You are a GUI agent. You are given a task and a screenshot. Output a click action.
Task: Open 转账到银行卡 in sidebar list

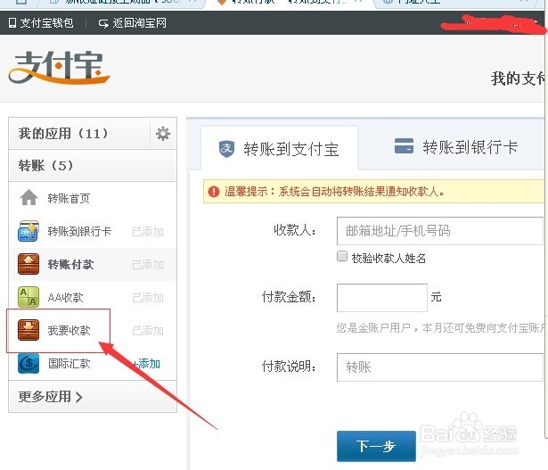click(79, 231)
